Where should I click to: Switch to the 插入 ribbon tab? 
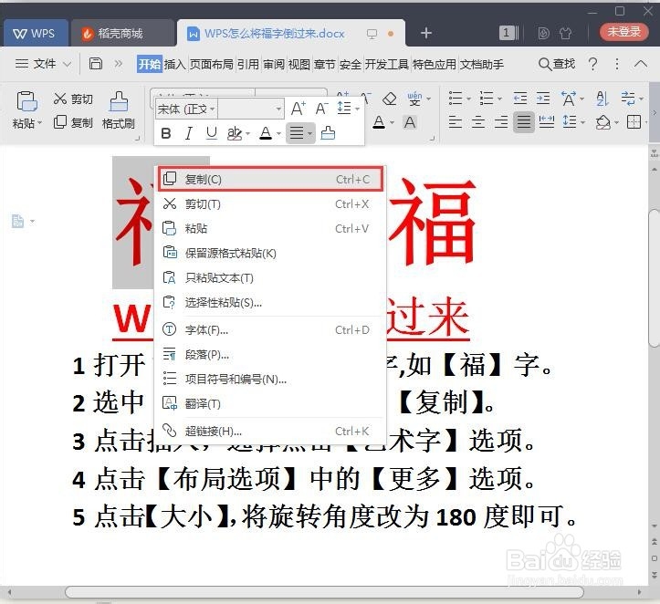(x=174, y=65)
